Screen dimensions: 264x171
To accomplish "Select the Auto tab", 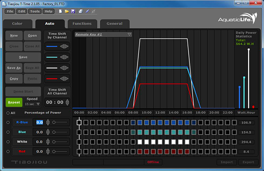I will (50, 24).
